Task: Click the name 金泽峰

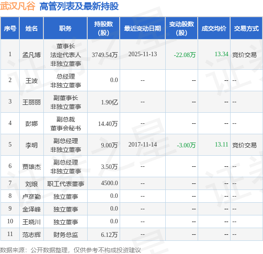Action: (x=32, y=209)
